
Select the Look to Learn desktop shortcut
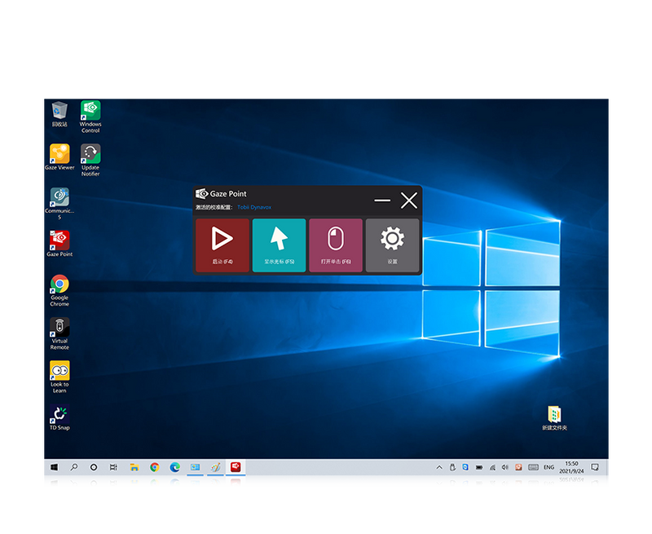click(59, 377)
